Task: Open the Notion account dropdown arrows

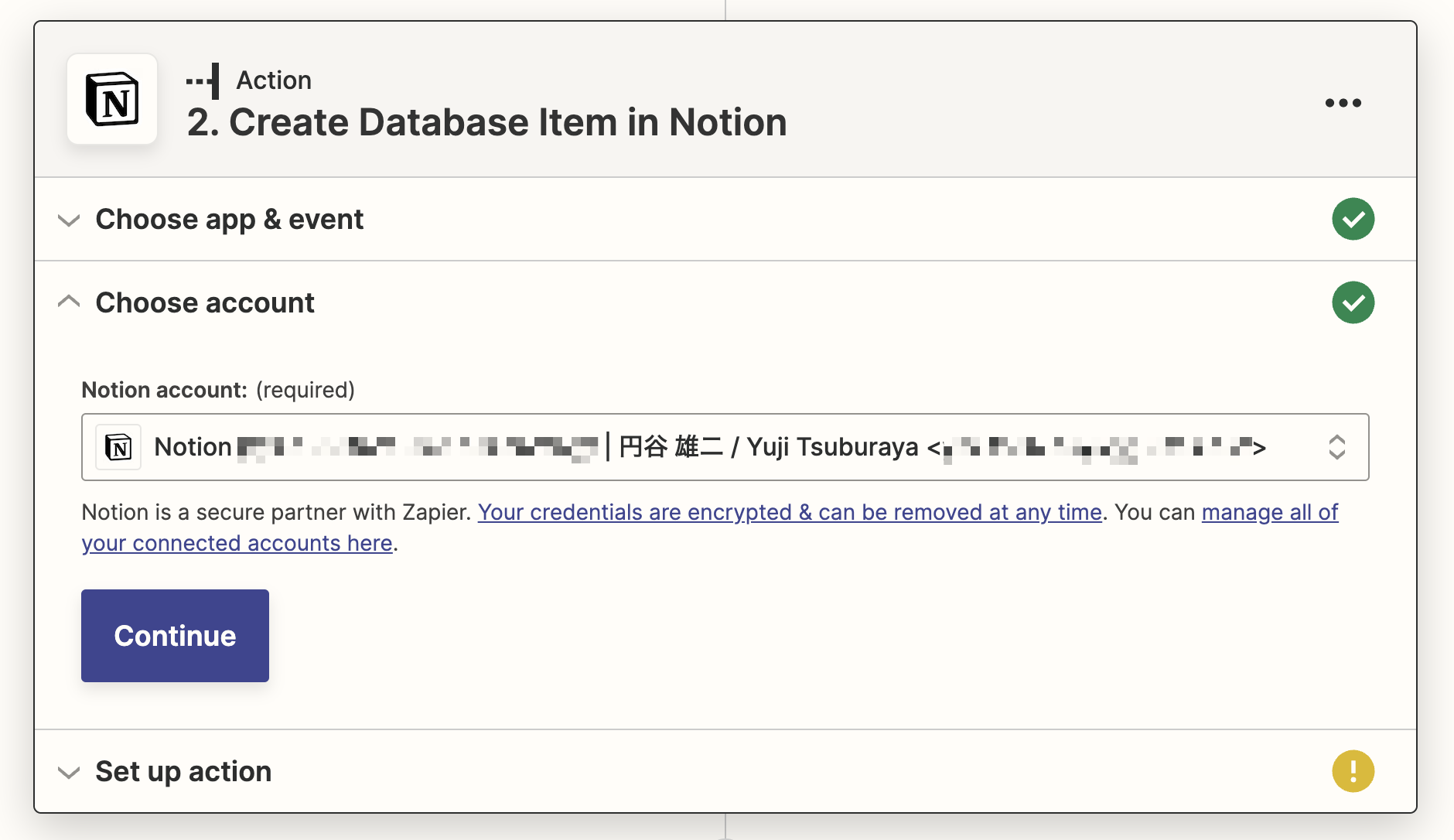Action: (1336, 447)
